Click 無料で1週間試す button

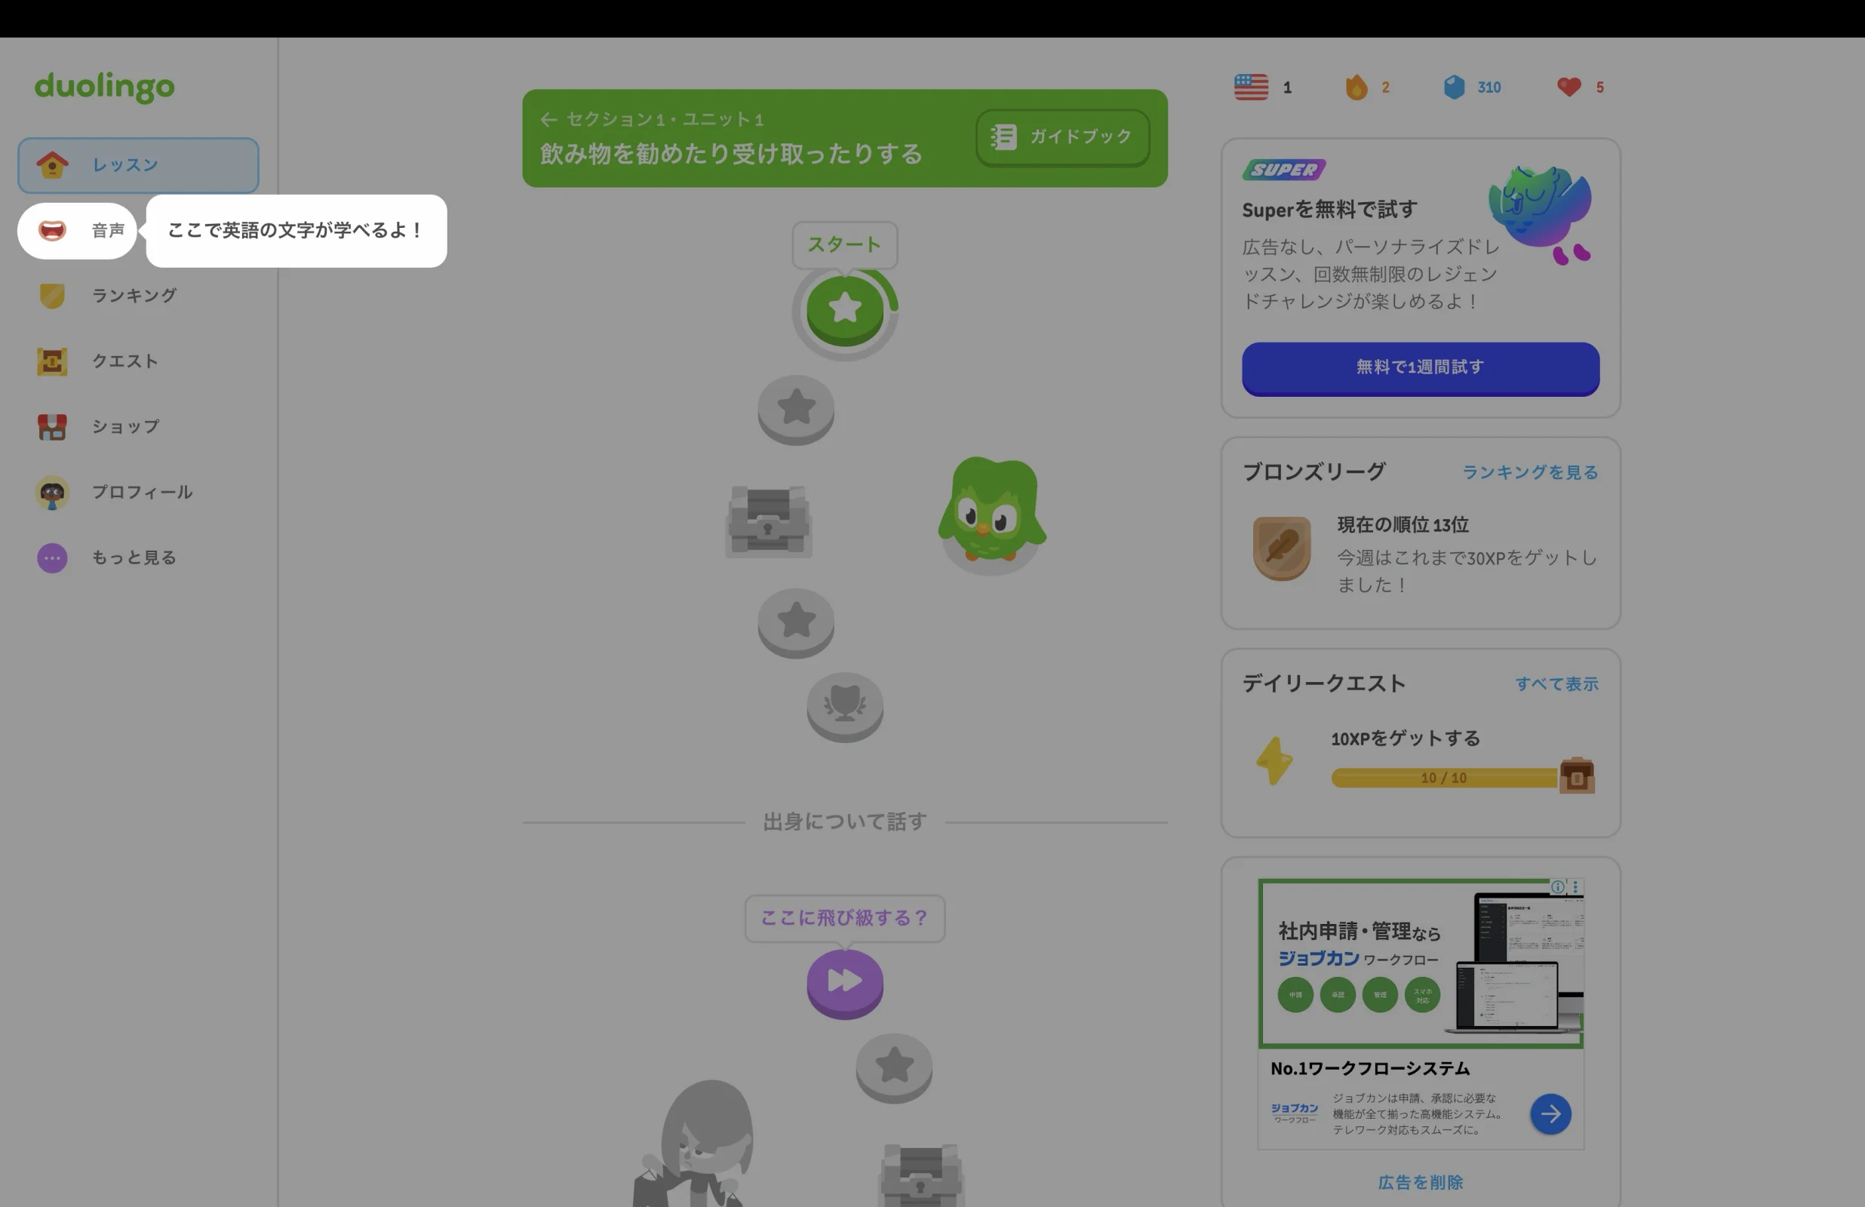[x=1420, y=368]
